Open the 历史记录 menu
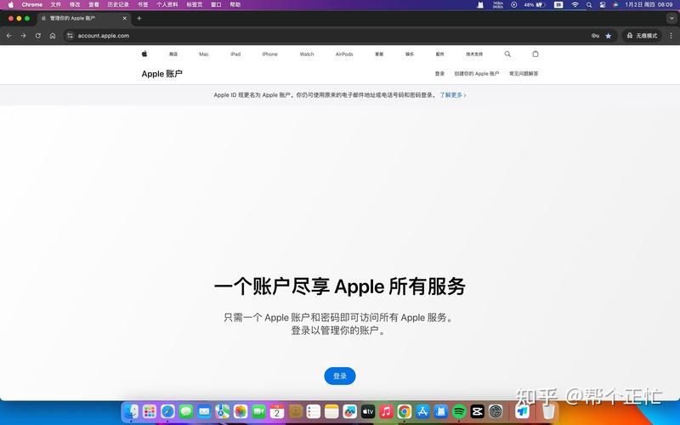The image size is (680, 425). click(x=118, y=5)
